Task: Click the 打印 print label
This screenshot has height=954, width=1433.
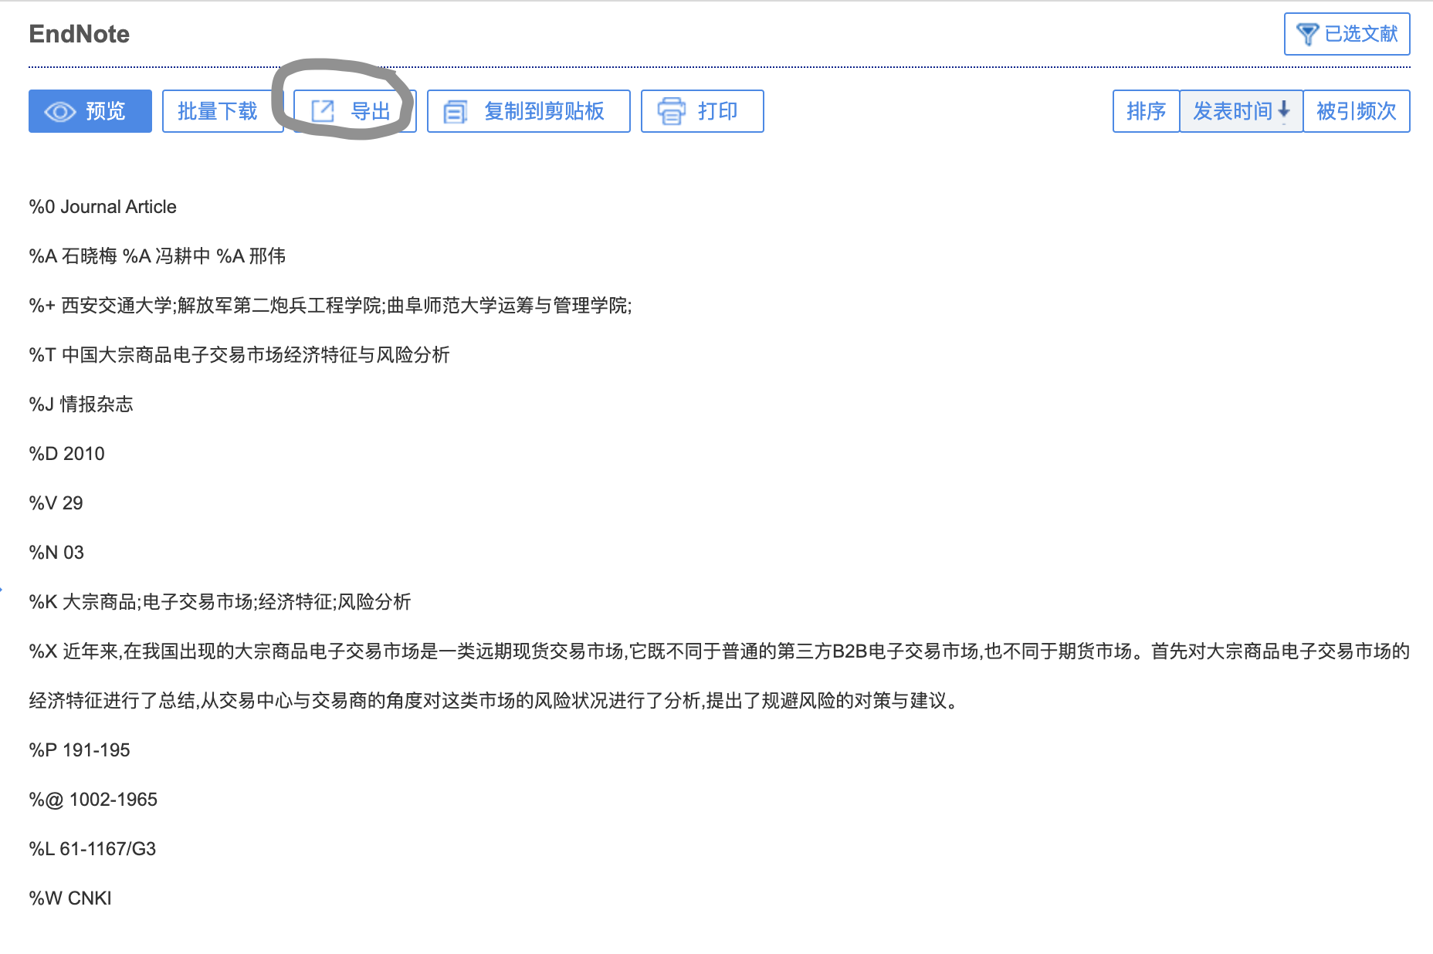Action: point(718,111)
